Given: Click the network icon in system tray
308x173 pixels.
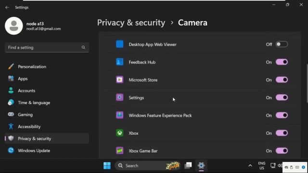Looking at the screenshot, I should click(x=273, y=165).
